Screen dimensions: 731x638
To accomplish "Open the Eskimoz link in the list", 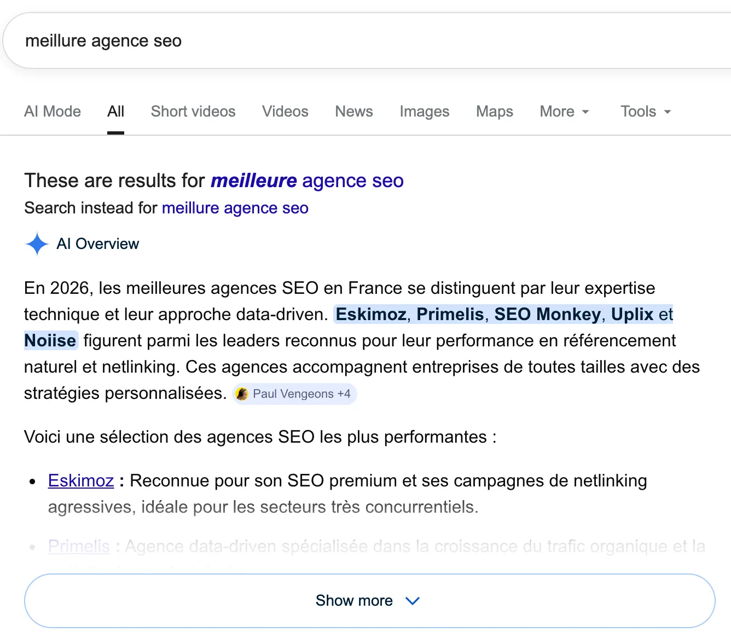I will click(81, 480).
